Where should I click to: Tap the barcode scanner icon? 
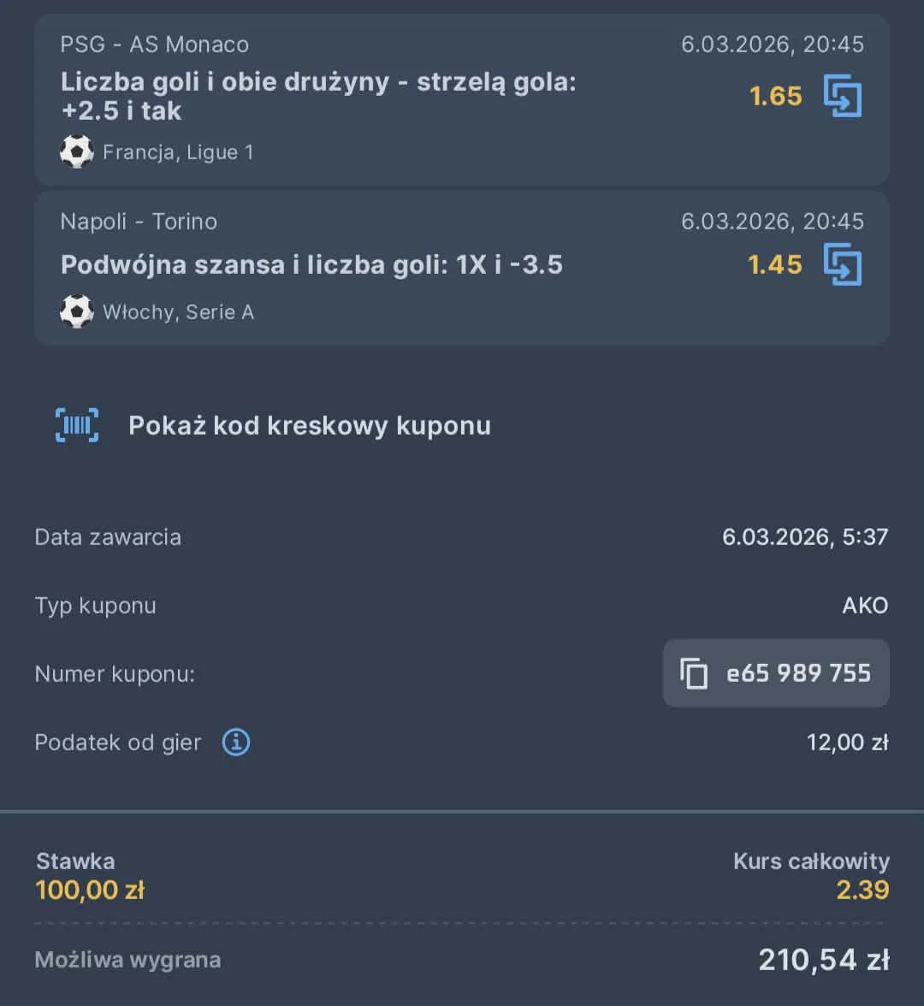(77, 425)
